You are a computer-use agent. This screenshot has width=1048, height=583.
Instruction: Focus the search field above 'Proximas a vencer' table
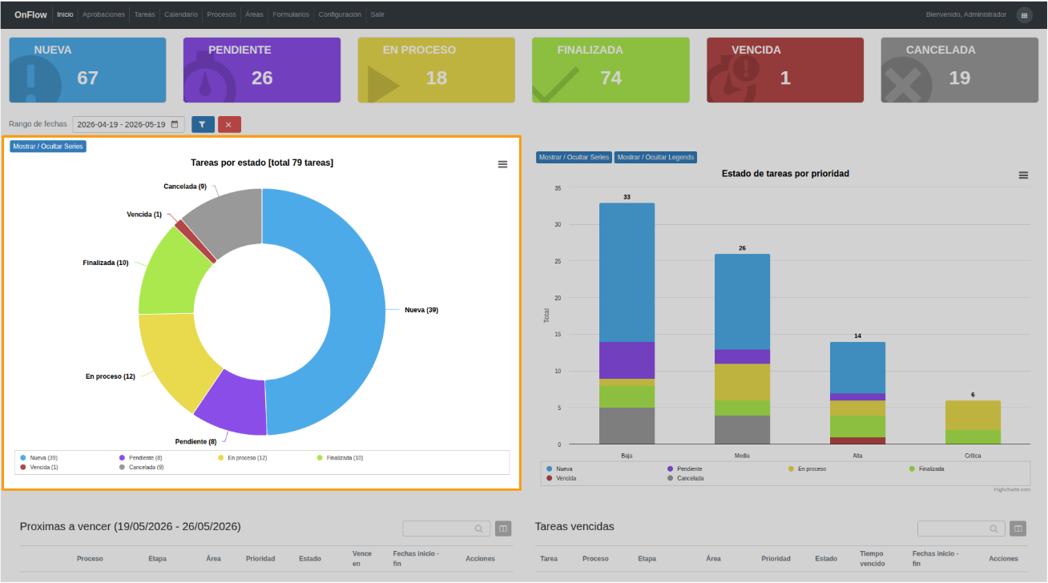click(x=447, y=529)
